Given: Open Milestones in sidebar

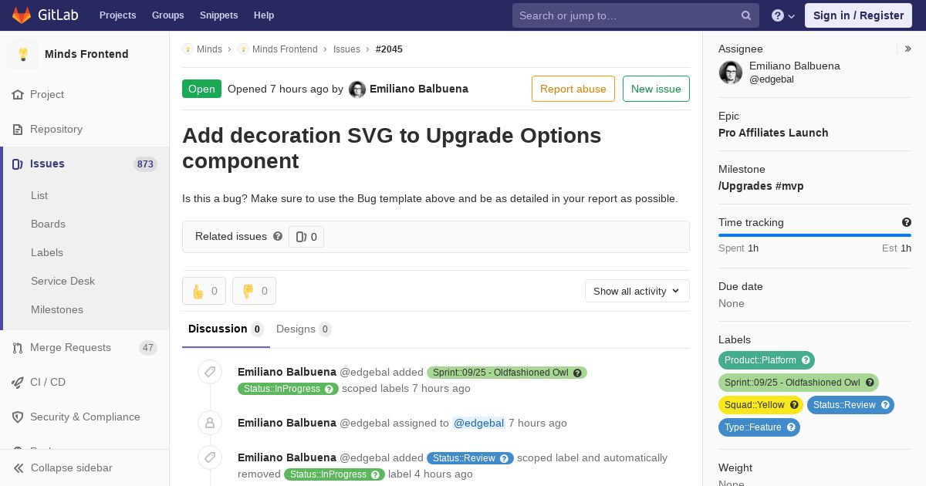Looking at the screenshot, I should pyautogui.click(x=57, y=309).
